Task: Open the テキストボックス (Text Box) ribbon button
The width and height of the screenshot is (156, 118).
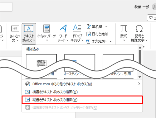Action: 29,34
